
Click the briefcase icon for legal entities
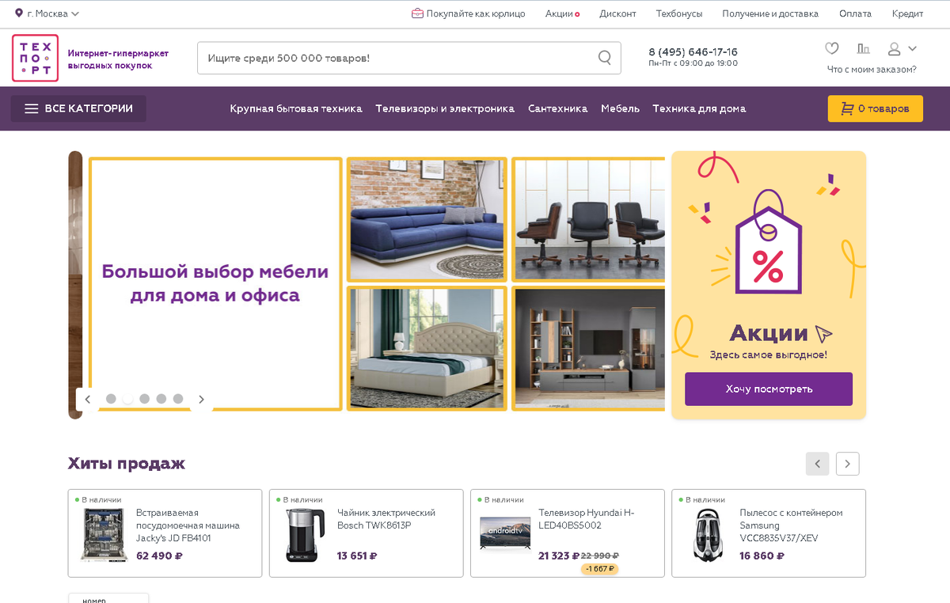click(x=417, y=13)
